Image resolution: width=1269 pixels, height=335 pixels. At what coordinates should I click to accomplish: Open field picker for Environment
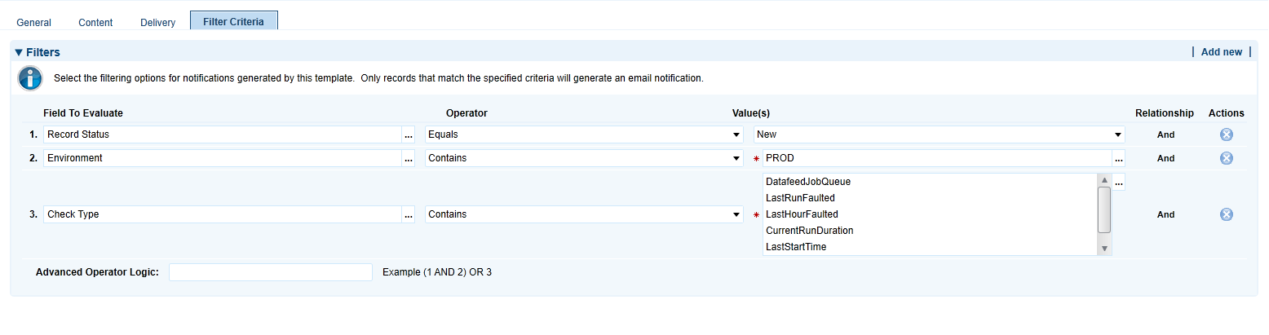[409, 158]
